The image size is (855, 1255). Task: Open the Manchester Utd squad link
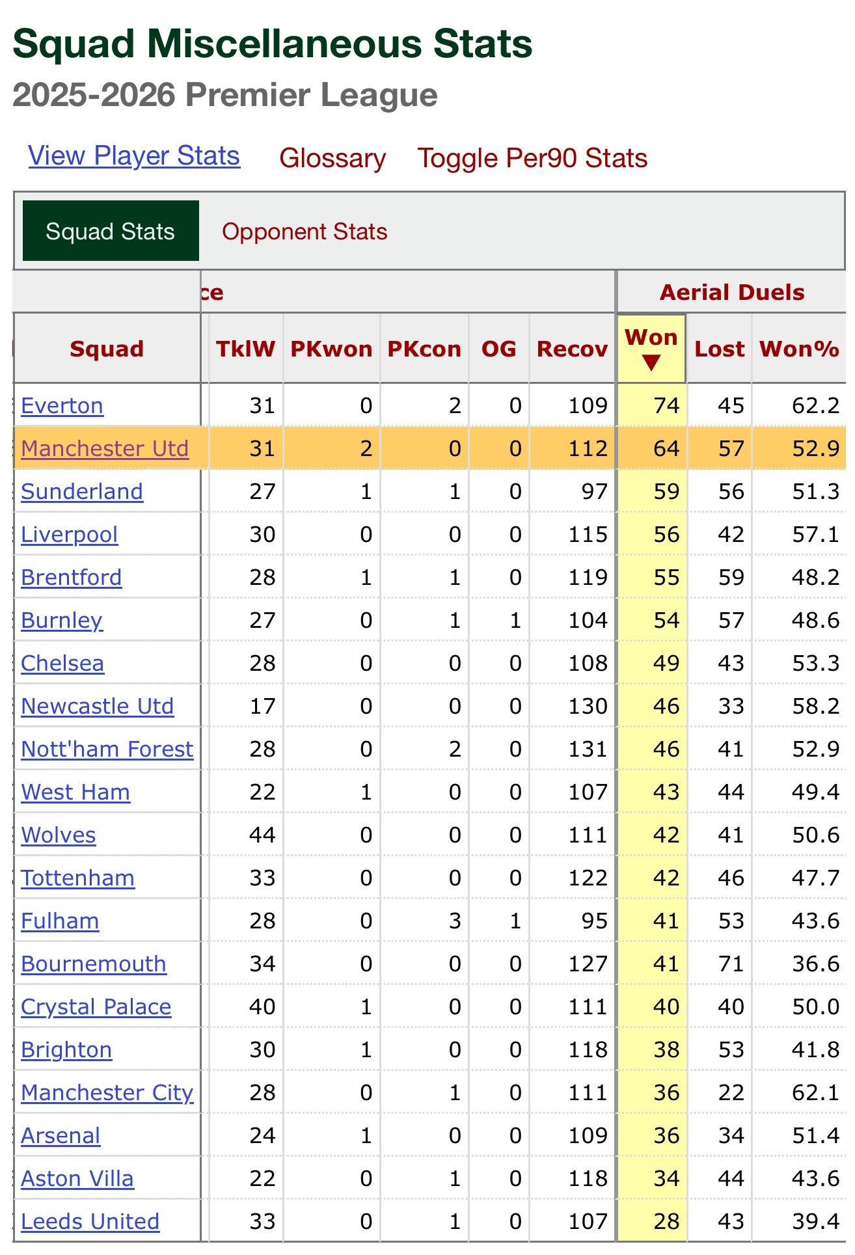pos(105,448)
